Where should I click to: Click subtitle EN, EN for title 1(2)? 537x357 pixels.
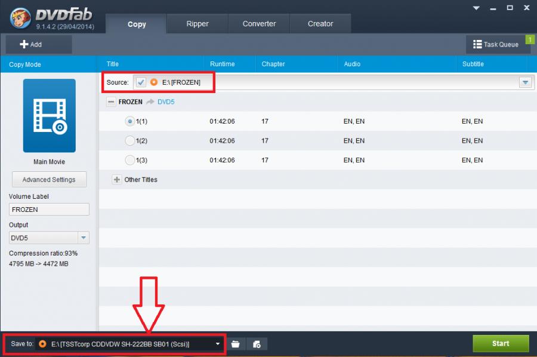pyautogui.click(x=473, y=141)
